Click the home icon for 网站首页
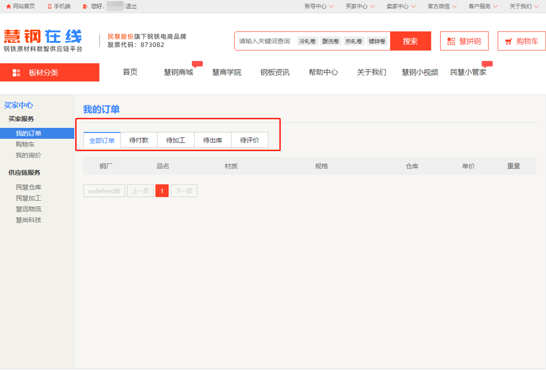 click(8, 6)
